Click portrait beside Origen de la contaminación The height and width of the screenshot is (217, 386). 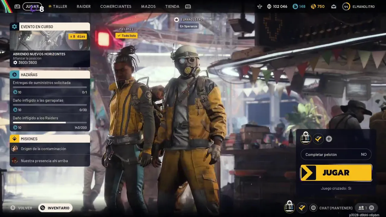click(14, 149)
